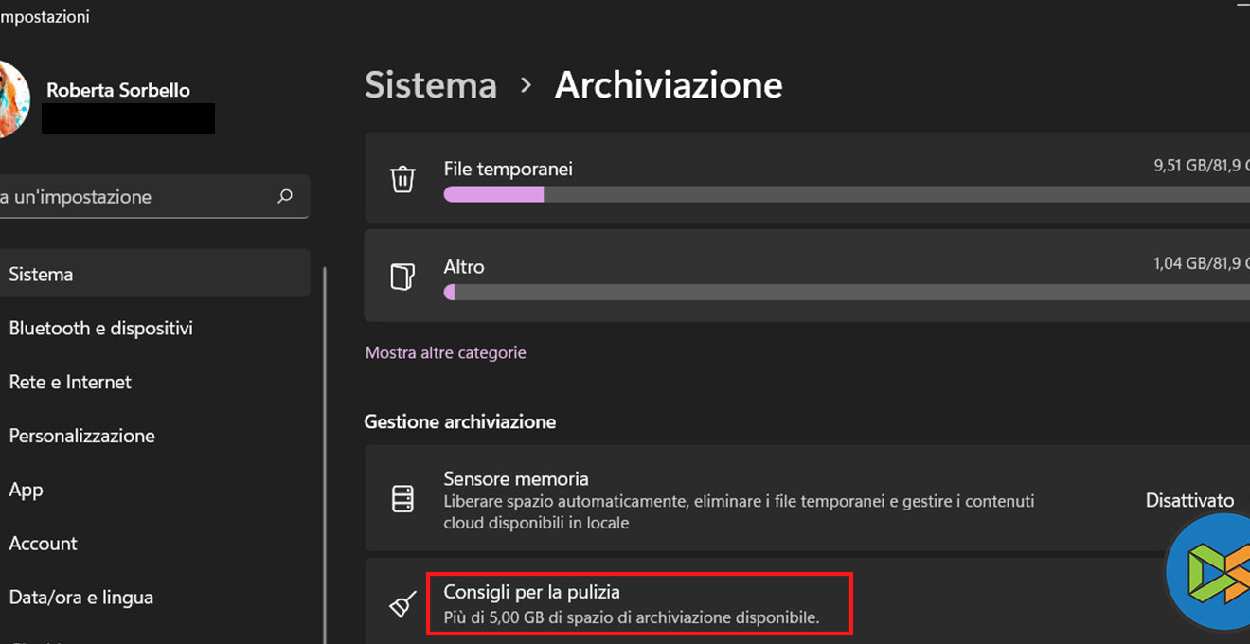The width and height of the screenshot is (1250, 644).
Task: Click Mostra altre categorie link
Action: (x=445, y=352)
